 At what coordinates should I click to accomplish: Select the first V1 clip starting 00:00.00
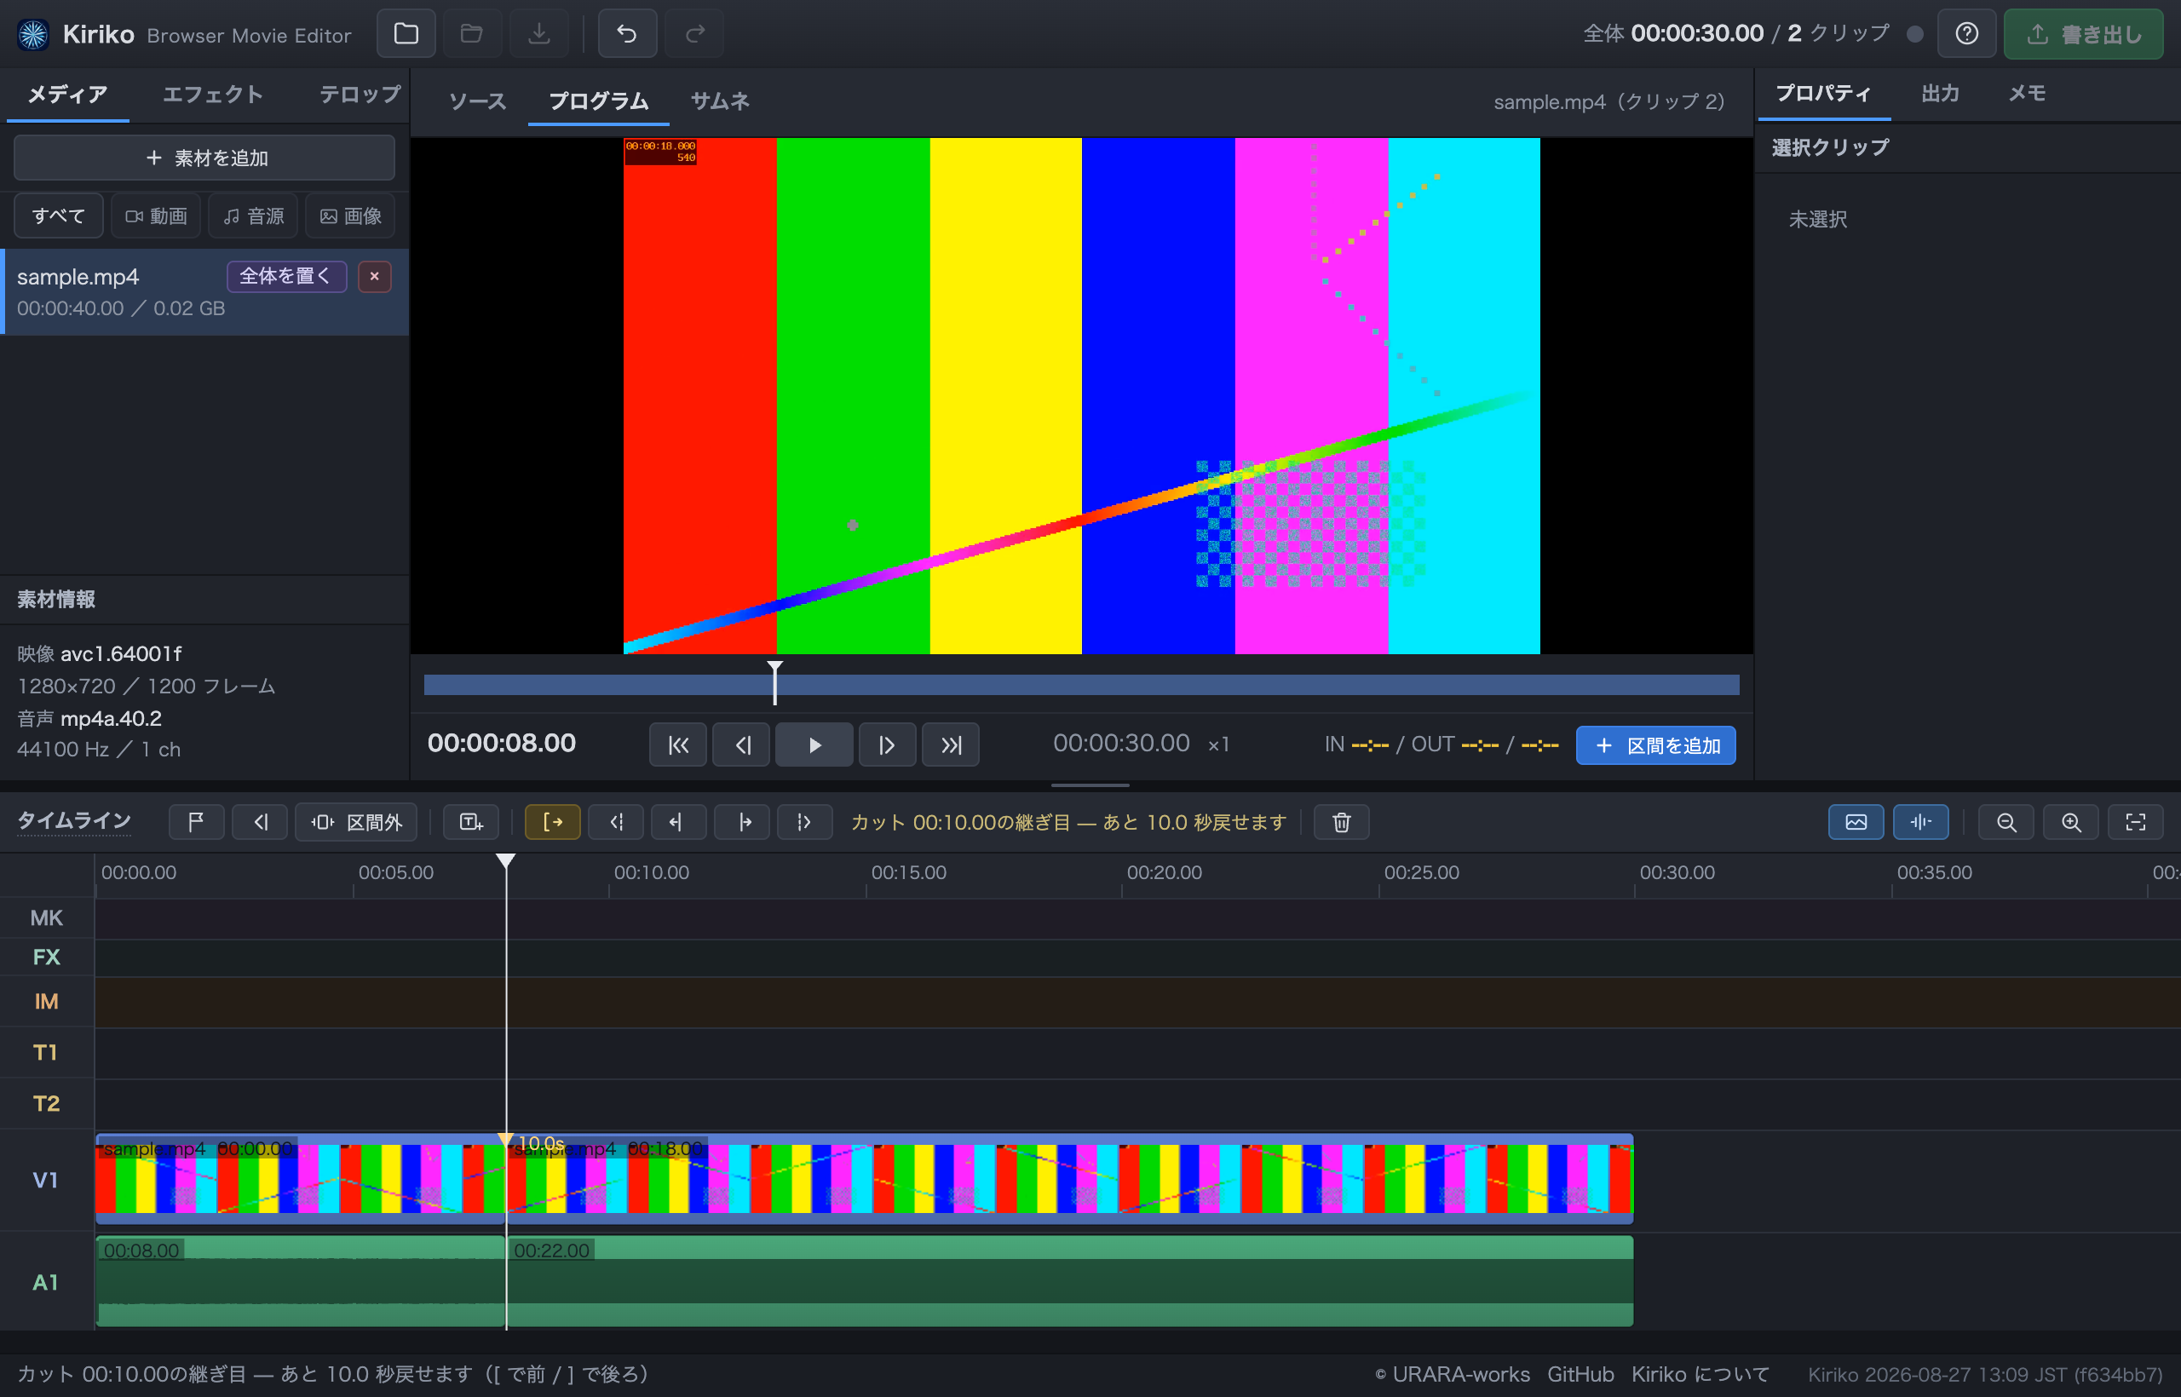[x=300, y=1178]
